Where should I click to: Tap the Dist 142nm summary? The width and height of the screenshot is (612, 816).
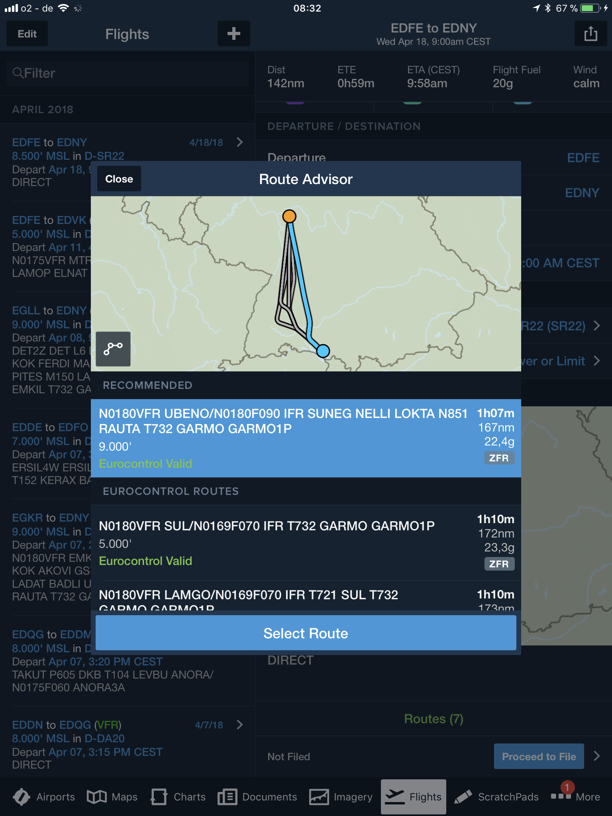coord(286,77)
